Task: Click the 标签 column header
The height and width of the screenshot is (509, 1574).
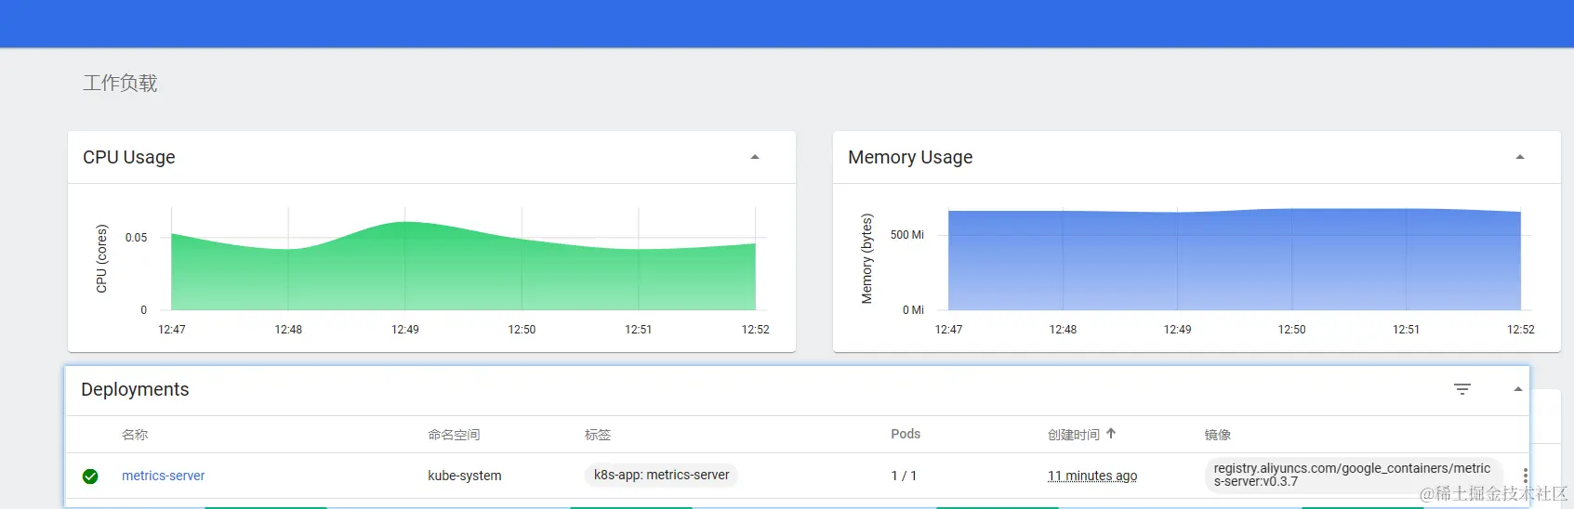Action: 598,435
